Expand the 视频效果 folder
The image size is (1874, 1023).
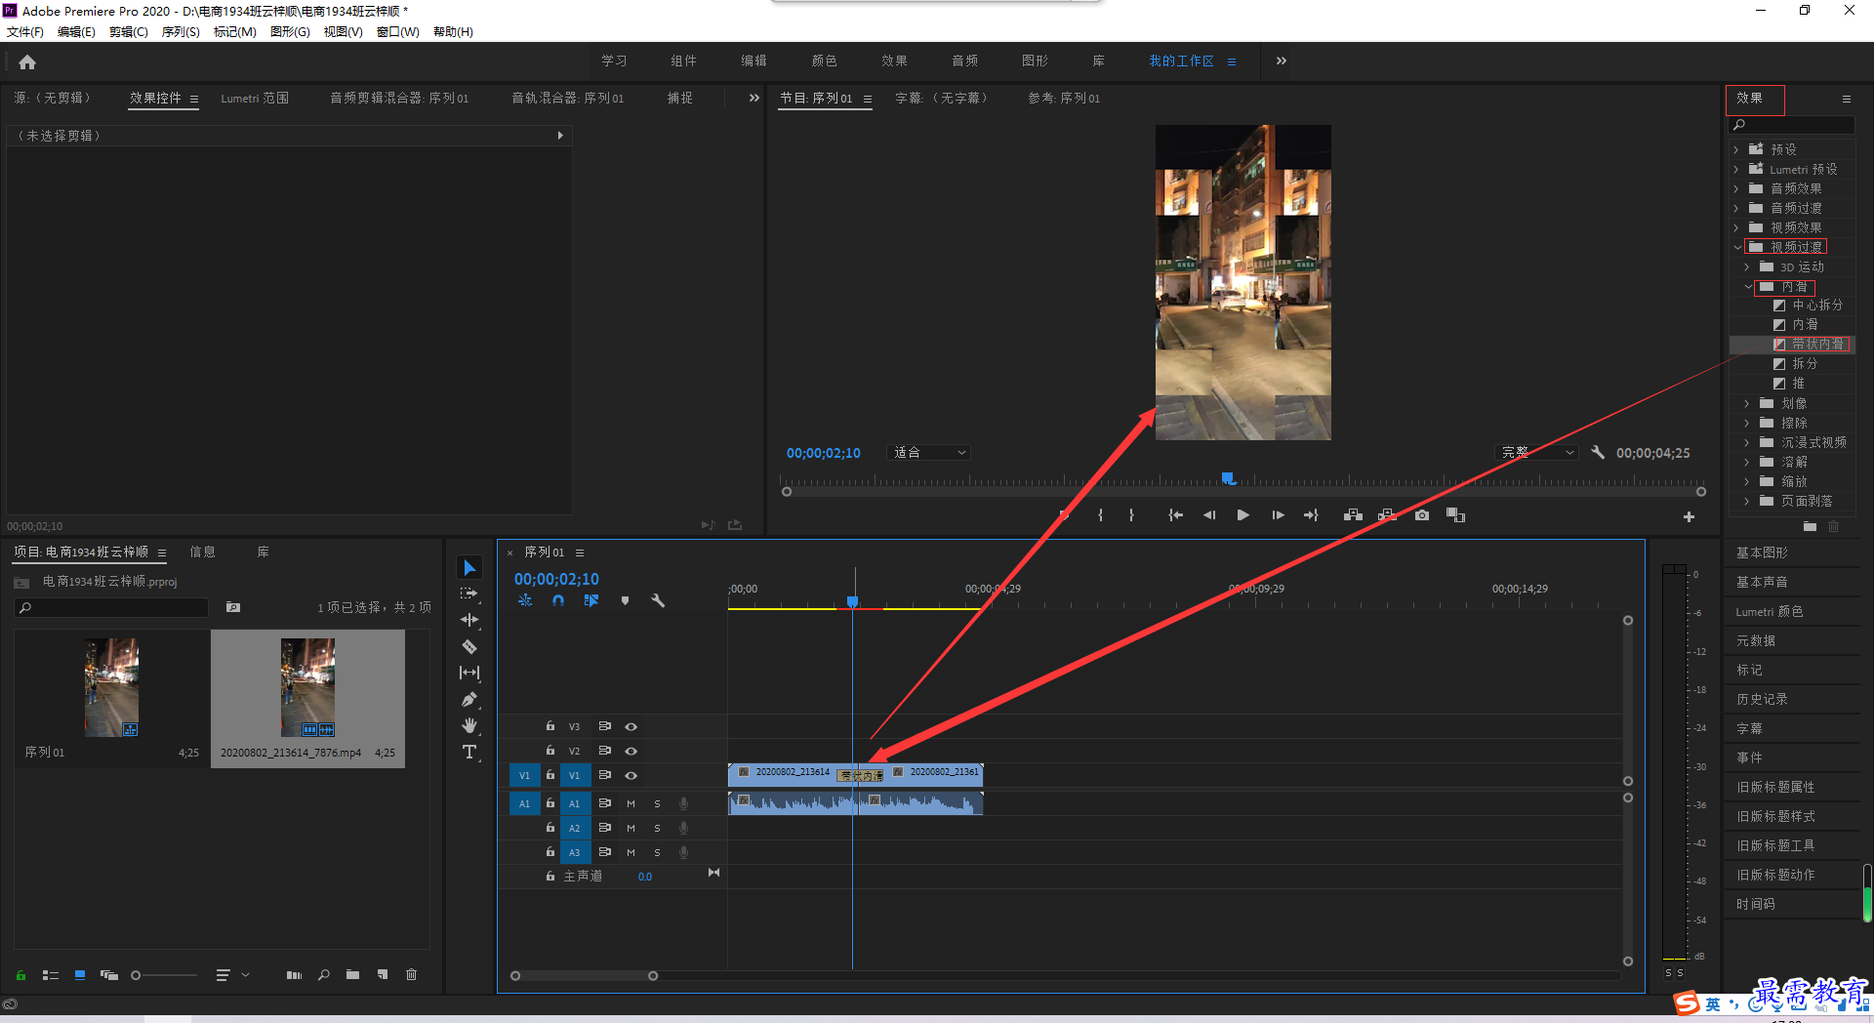pyautogui.click(x=1736, y=227)
